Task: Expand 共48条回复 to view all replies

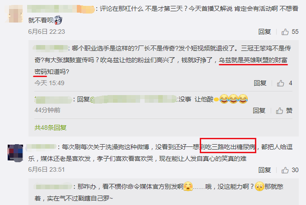Action: coord(51,128)
